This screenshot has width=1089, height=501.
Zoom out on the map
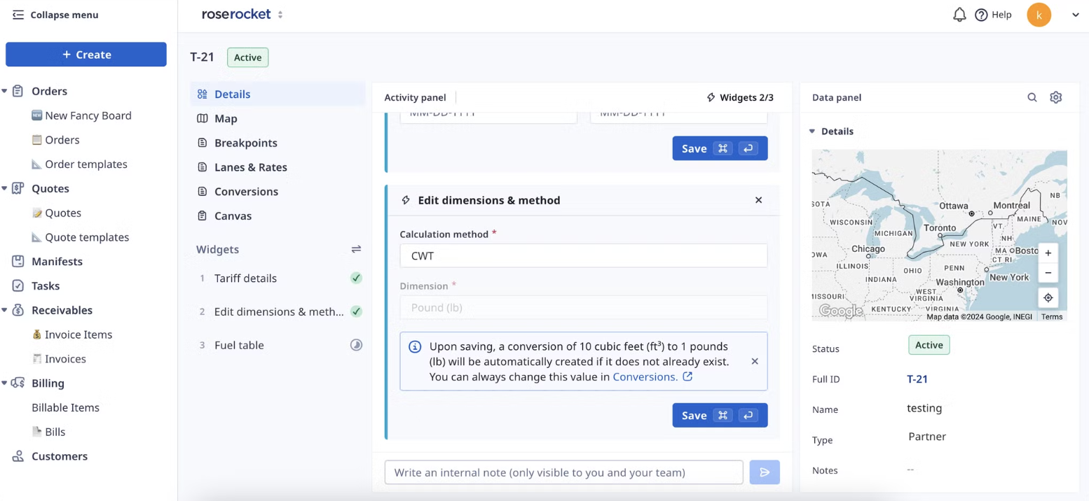click(1048, 273)
